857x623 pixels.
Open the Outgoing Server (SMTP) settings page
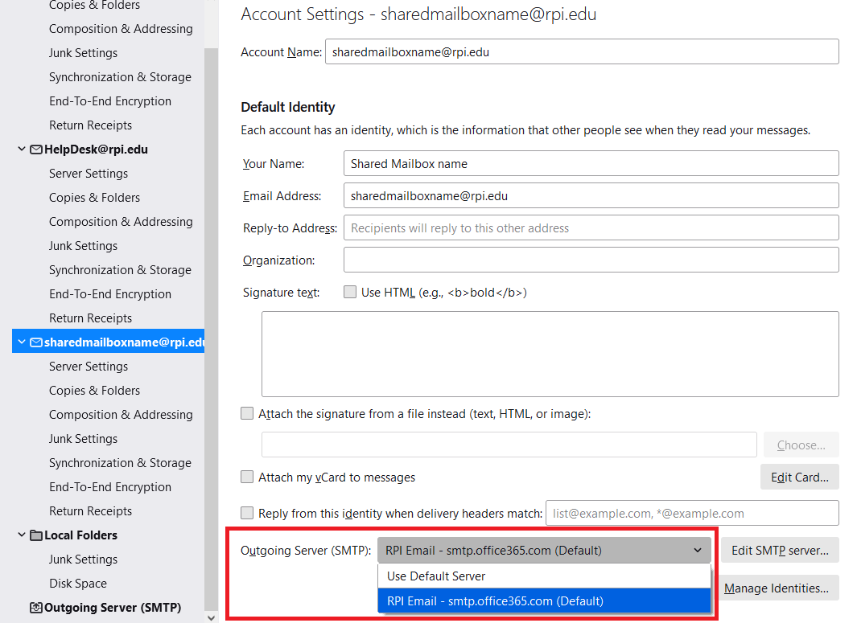coord(113,608)
